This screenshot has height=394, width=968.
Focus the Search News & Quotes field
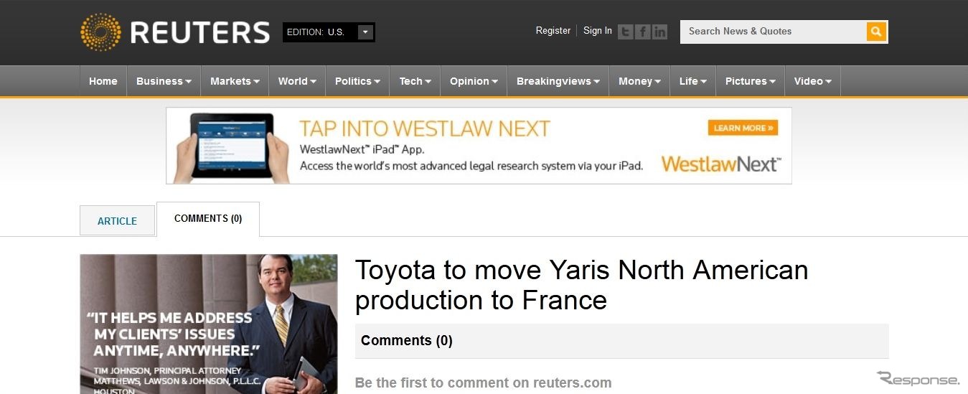coord(772,32)
